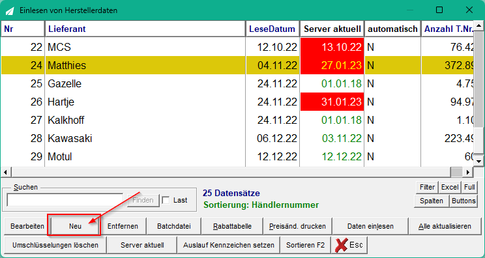Click Umschlüsselungen löschen button
The image size is (485, 258).
coord(55,246)
